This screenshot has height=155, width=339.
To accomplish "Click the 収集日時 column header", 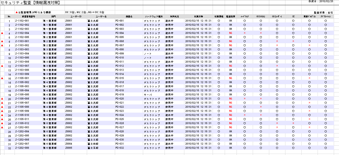I will coord(198,17).
